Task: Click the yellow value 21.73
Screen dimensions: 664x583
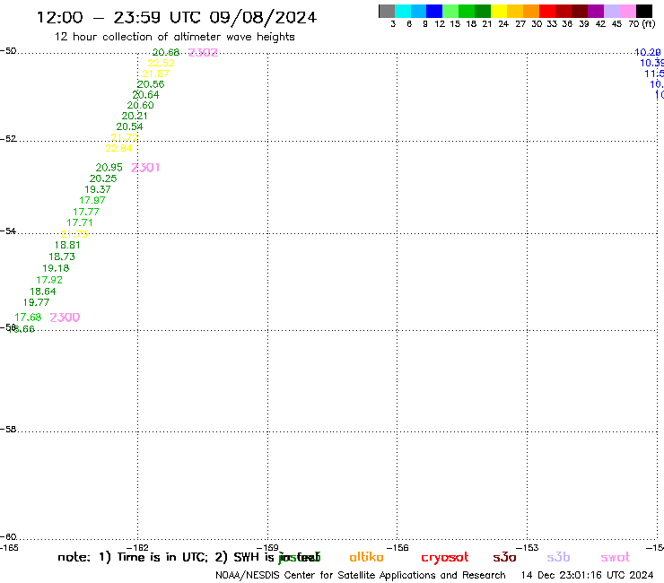Action: click(74, 234)
